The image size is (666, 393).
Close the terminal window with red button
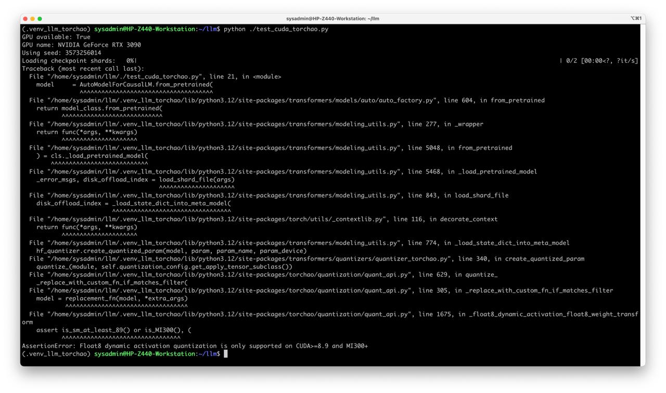25,19
